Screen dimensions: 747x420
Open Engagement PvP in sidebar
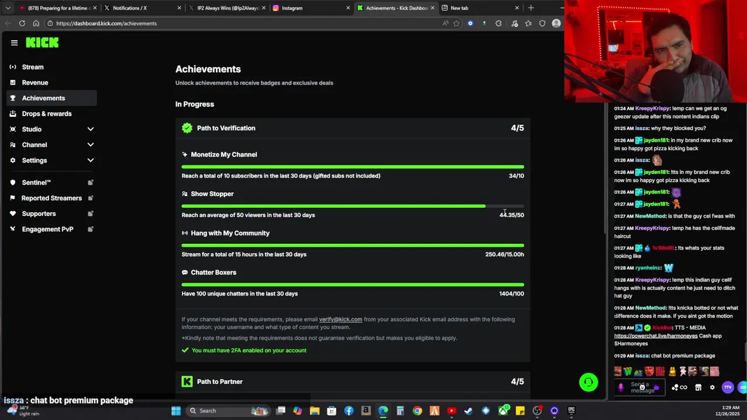coord(51,229)
